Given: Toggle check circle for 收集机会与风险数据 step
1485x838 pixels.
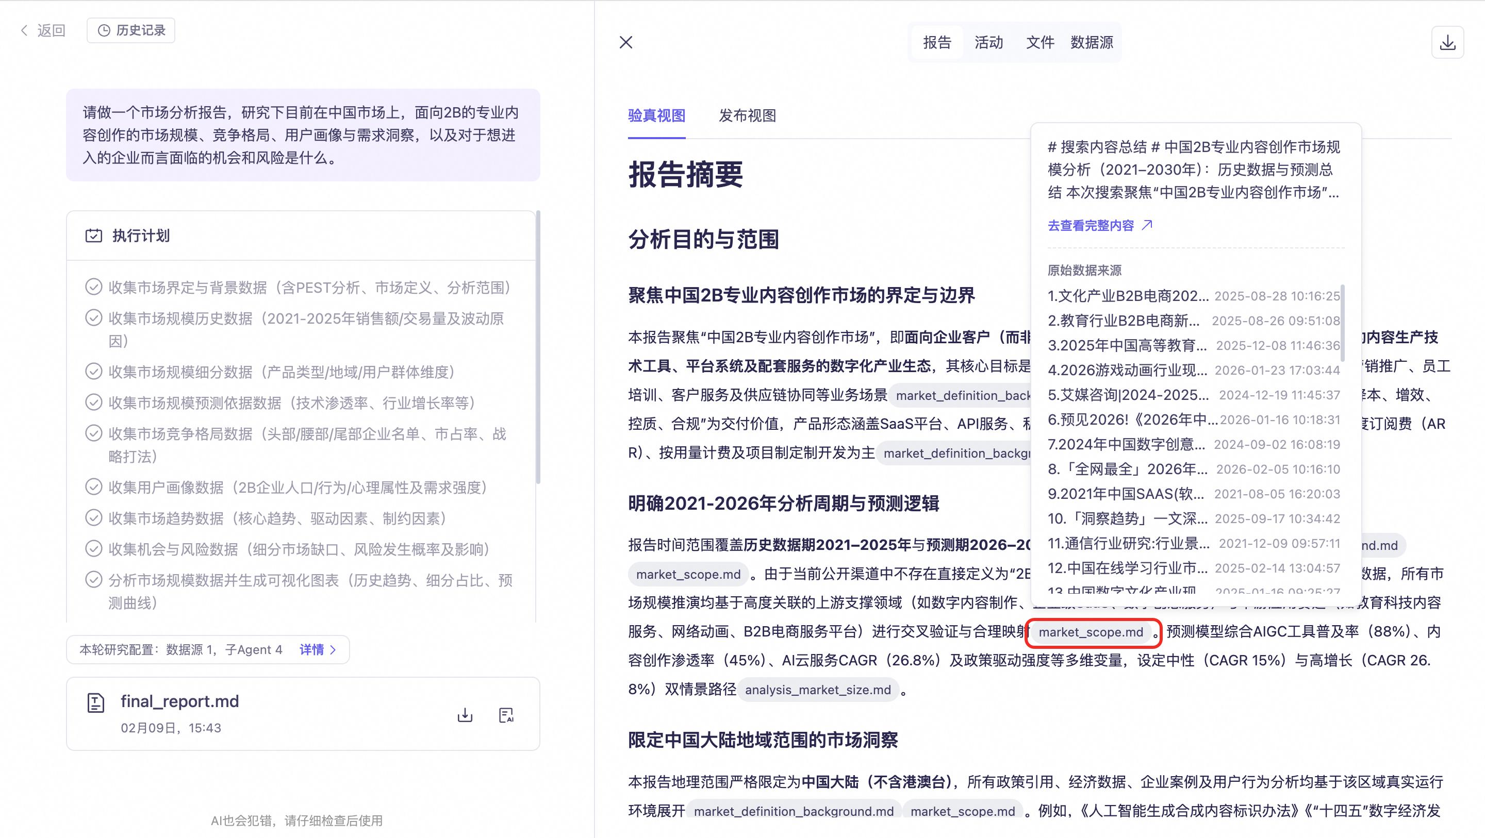Looking at the screenshot, I should pyautogui.click(x=93, y=548).
